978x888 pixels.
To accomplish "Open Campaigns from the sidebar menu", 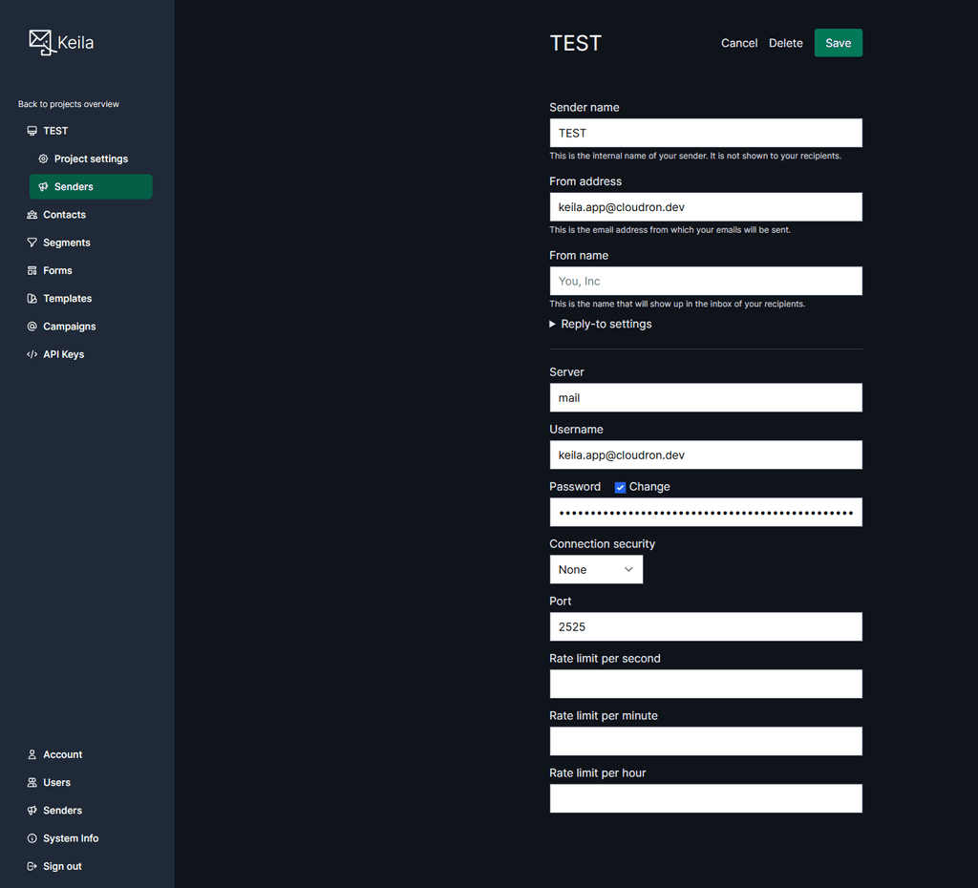I will click(x=69, y=327).
